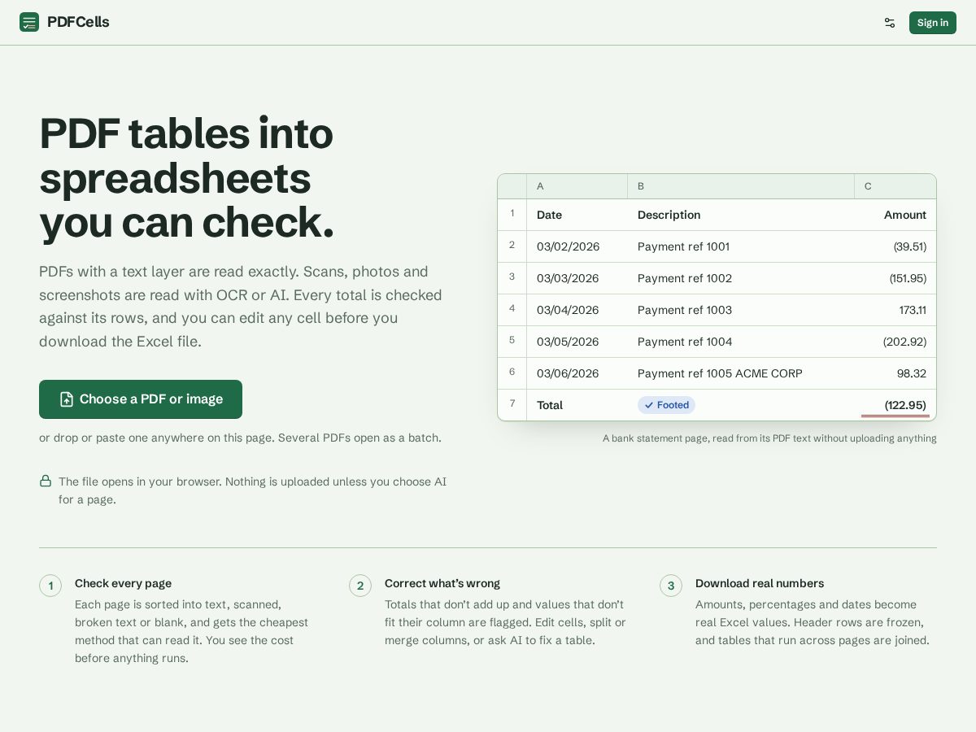Click the Total label cell
This screenshot has width=976, height=732.
click(x=577, y=405)
